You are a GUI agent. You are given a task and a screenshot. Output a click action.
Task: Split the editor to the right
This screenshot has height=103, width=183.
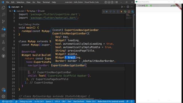(128, 7)
